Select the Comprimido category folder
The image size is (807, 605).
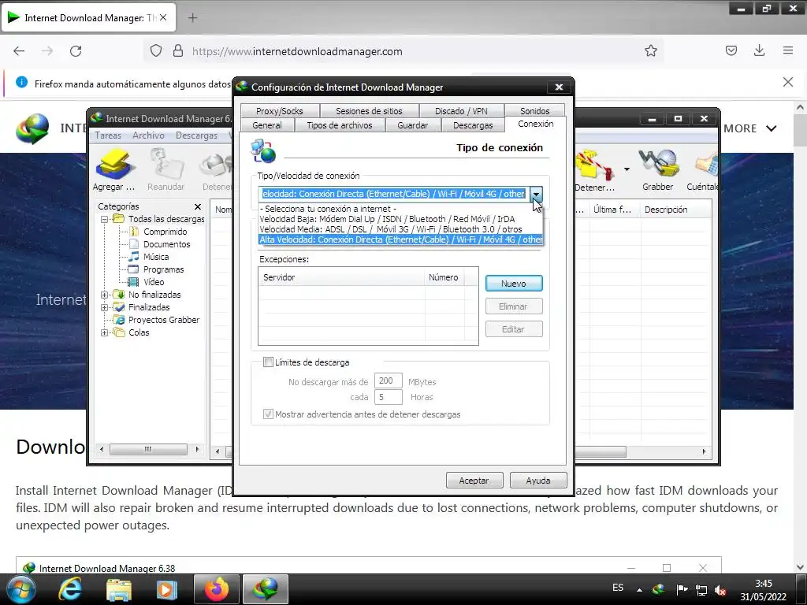[x=165, y=232]
